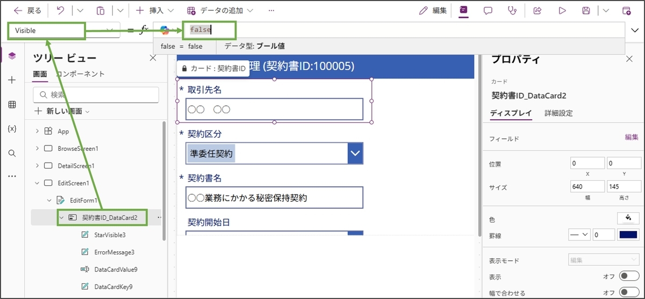Open more options for 契約書ID_DataCard2
Viewport: 645px width, 299px height.
coord(159,217)
